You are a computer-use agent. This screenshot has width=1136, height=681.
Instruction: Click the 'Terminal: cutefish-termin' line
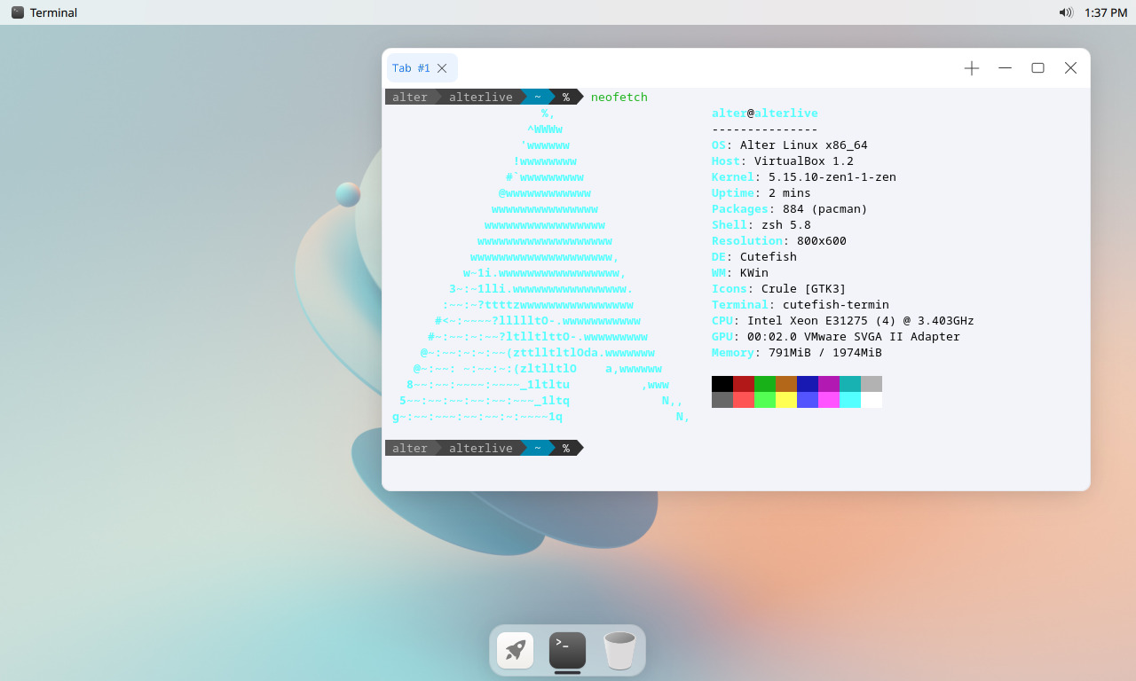click(x=801, y=304)
